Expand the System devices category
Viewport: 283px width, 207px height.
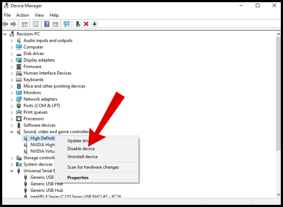tap(12, 165)
